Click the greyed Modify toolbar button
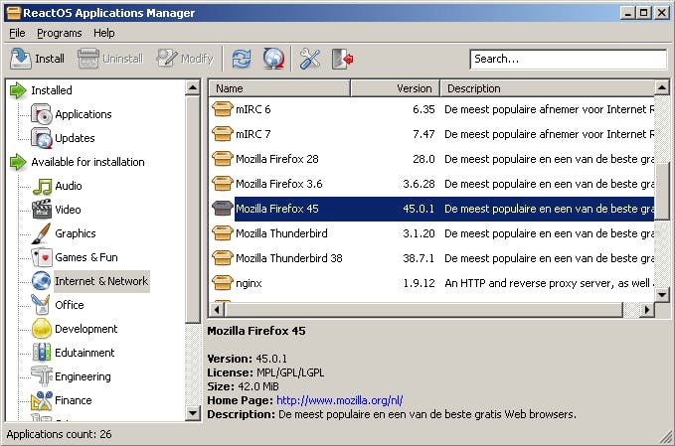 [x=185, y=59]
